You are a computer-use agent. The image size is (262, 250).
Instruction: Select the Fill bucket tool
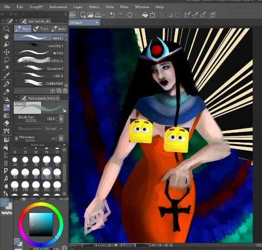[6, 147]
